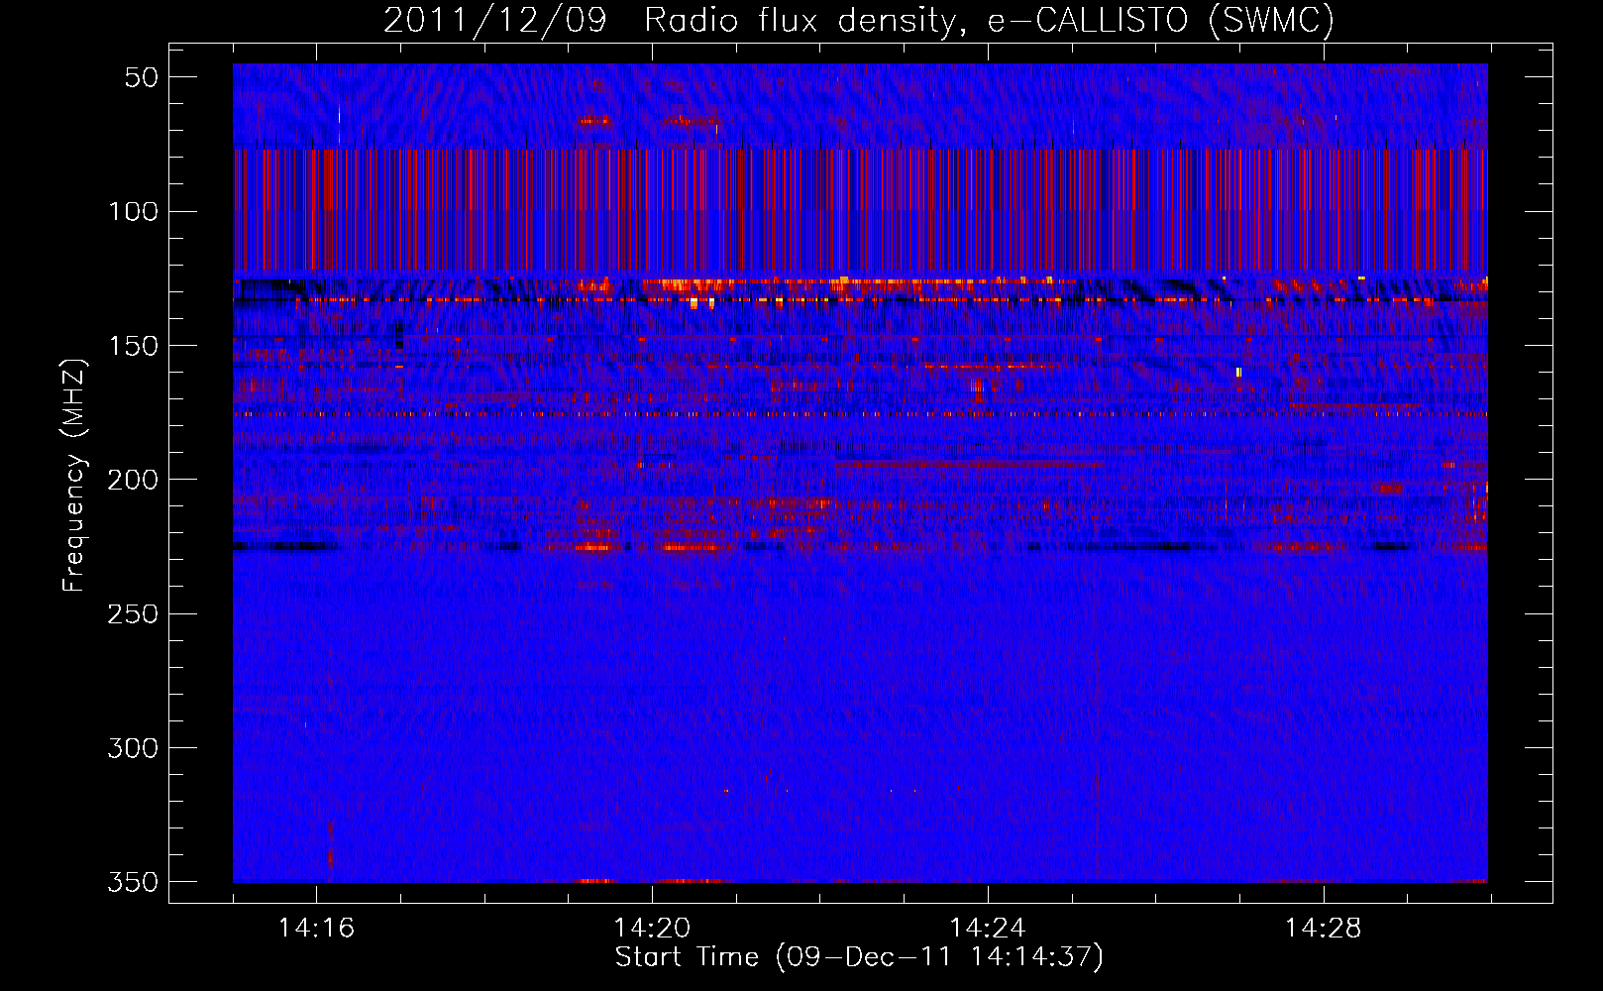
Task: Click the 'Frequency (MHZ)' axis label
Action: tap(73, 475)
